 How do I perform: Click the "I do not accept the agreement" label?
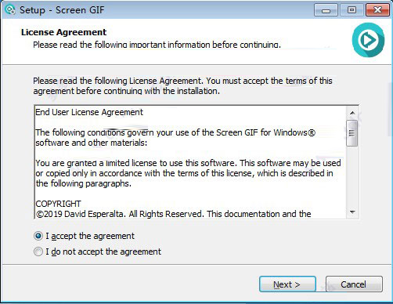tap(103, 252)
